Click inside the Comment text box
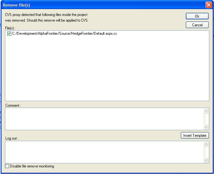214x174 pixels. tap(103, 119)
